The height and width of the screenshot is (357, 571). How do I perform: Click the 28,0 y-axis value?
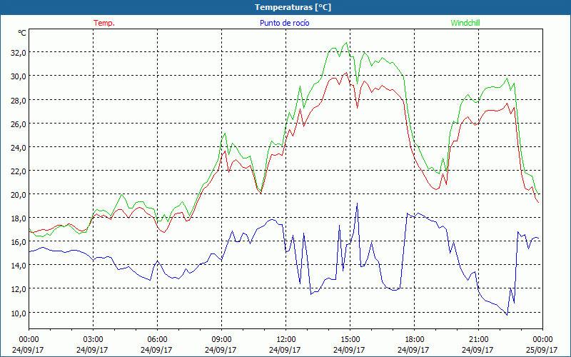point(19,100)
